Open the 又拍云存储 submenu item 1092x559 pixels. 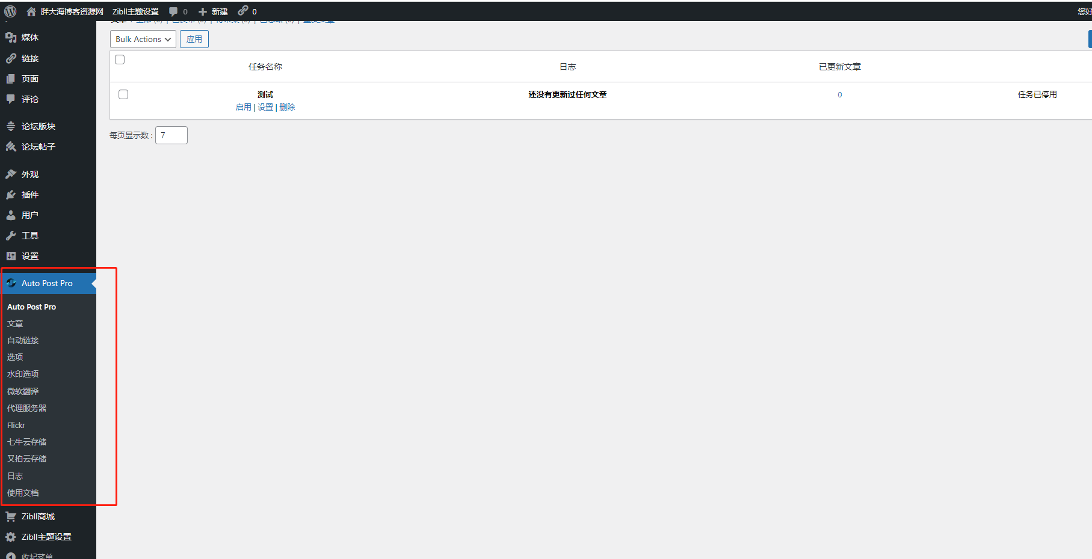click(x=26, y=459)
